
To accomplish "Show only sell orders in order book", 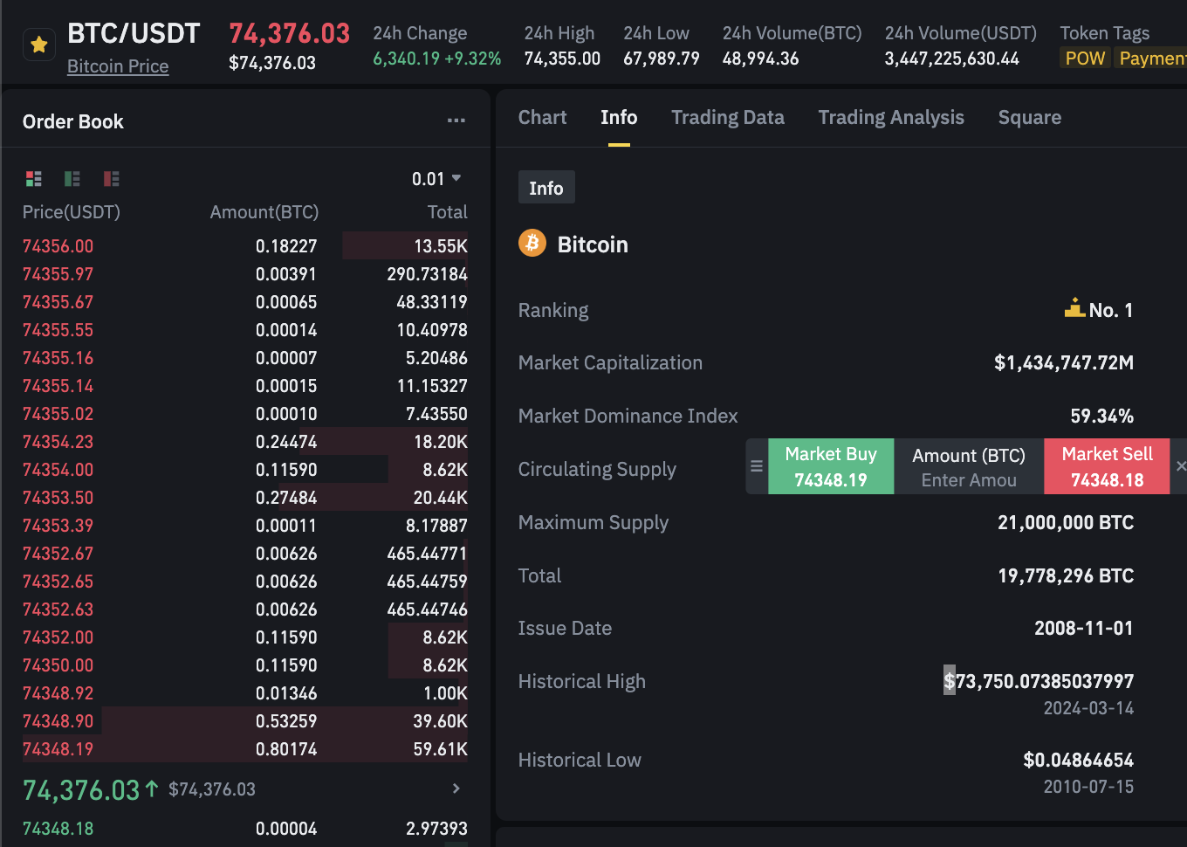I will point(111,178).
